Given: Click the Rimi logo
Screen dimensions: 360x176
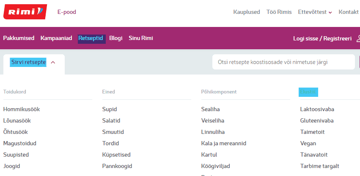Looking at the screenshot, I should (x=25, y=12).
